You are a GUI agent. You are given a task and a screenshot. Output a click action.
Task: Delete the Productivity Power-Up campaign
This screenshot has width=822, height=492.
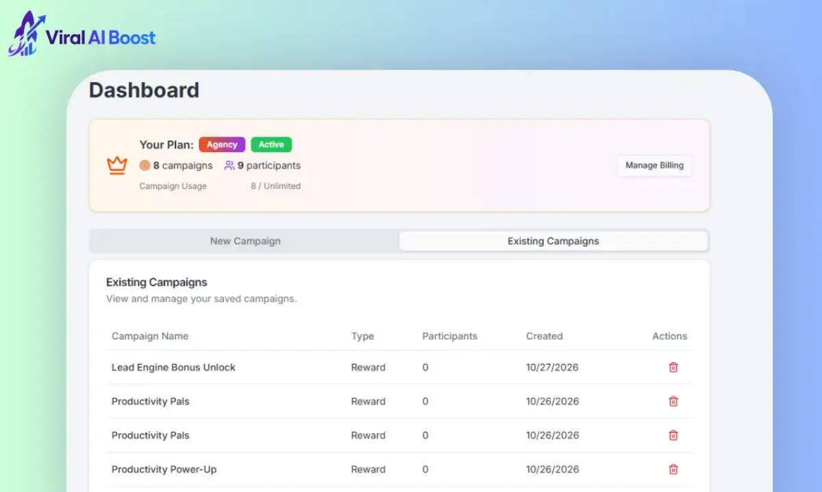(x=673, y=469)
